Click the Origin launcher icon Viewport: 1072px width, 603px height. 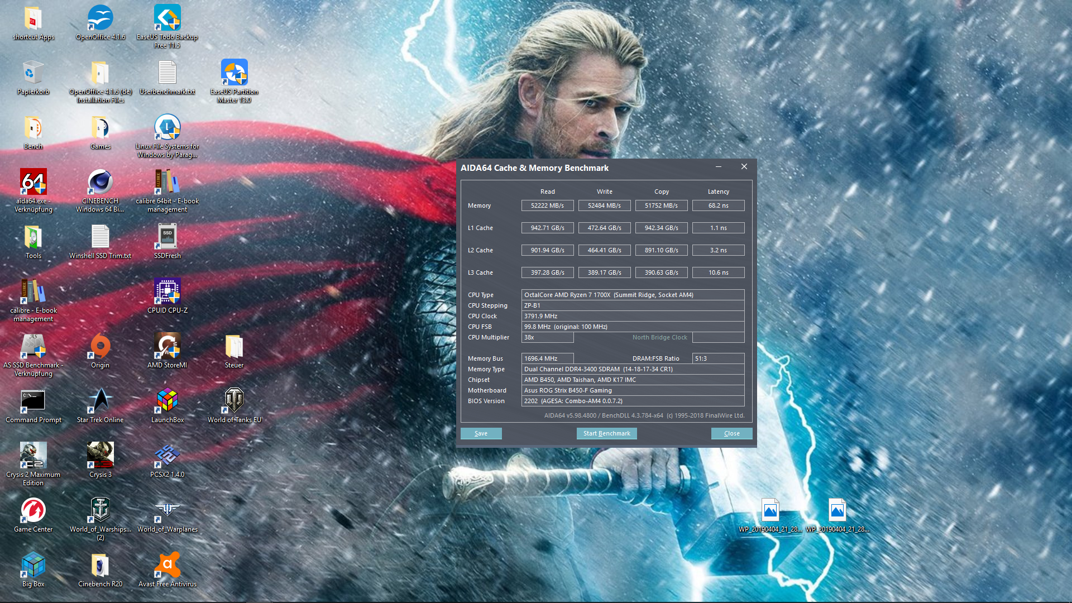[100, 347]
